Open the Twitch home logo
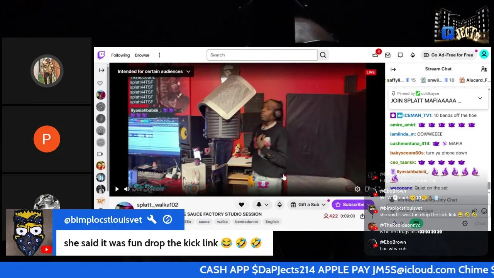 click(101, 55)
